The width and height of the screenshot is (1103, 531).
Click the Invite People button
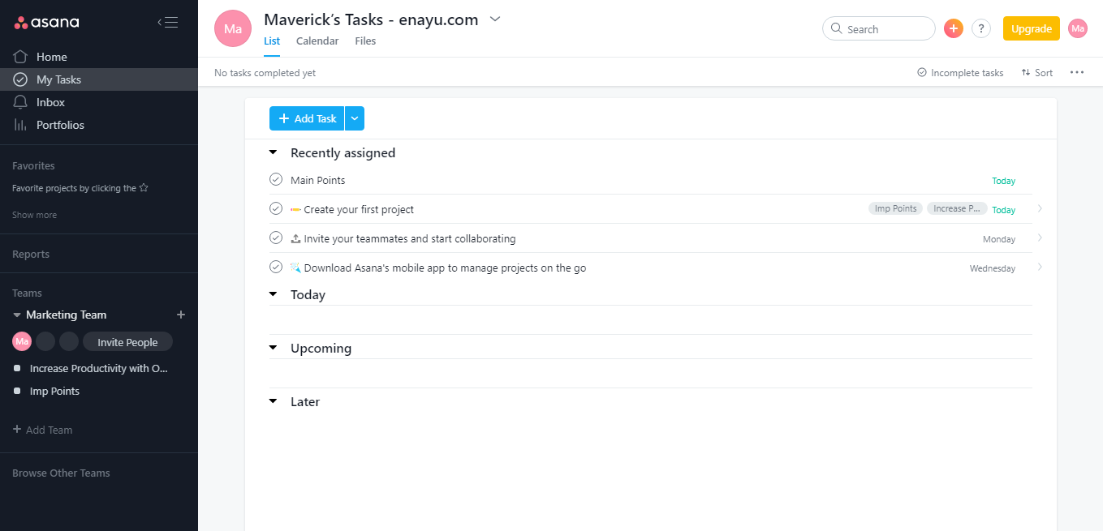[x=127, y=342]
